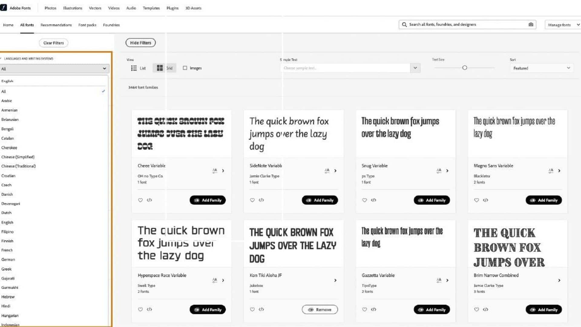This screenshot has height=327, width=581.
Task: Favorite the Cheee Variable font heart icon
Action: [140, 200]
